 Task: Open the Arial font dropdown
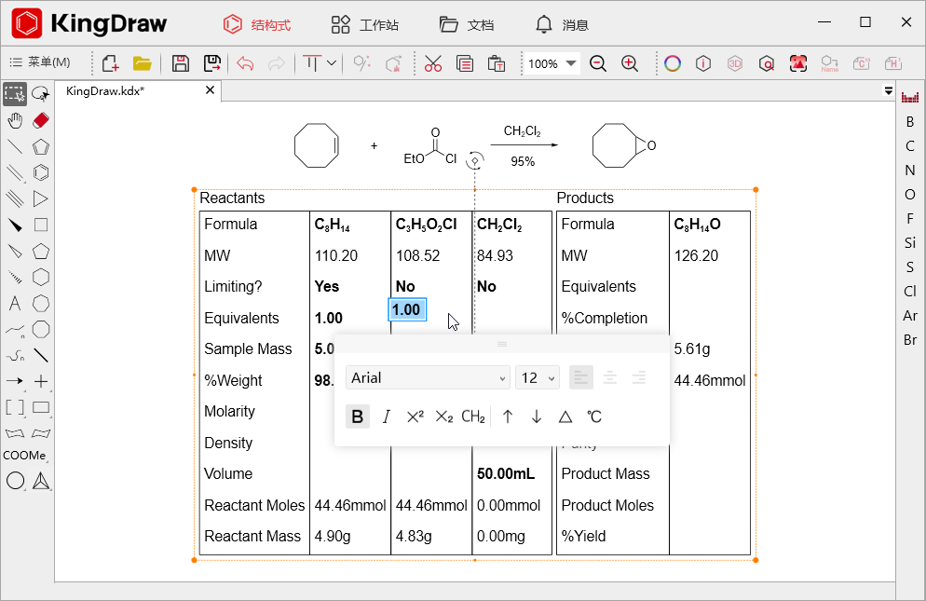coord(428,377)
